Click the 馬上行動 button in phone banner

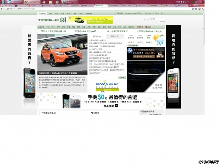click(x=110, y=106)
